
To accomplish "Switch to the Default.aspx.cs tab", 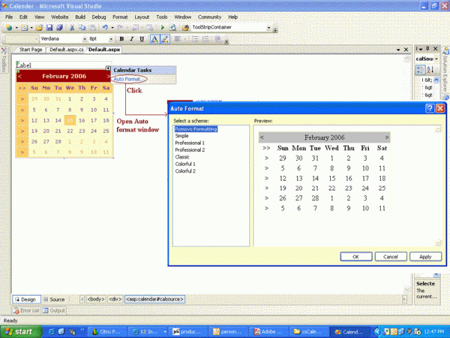I will [66, 50].
